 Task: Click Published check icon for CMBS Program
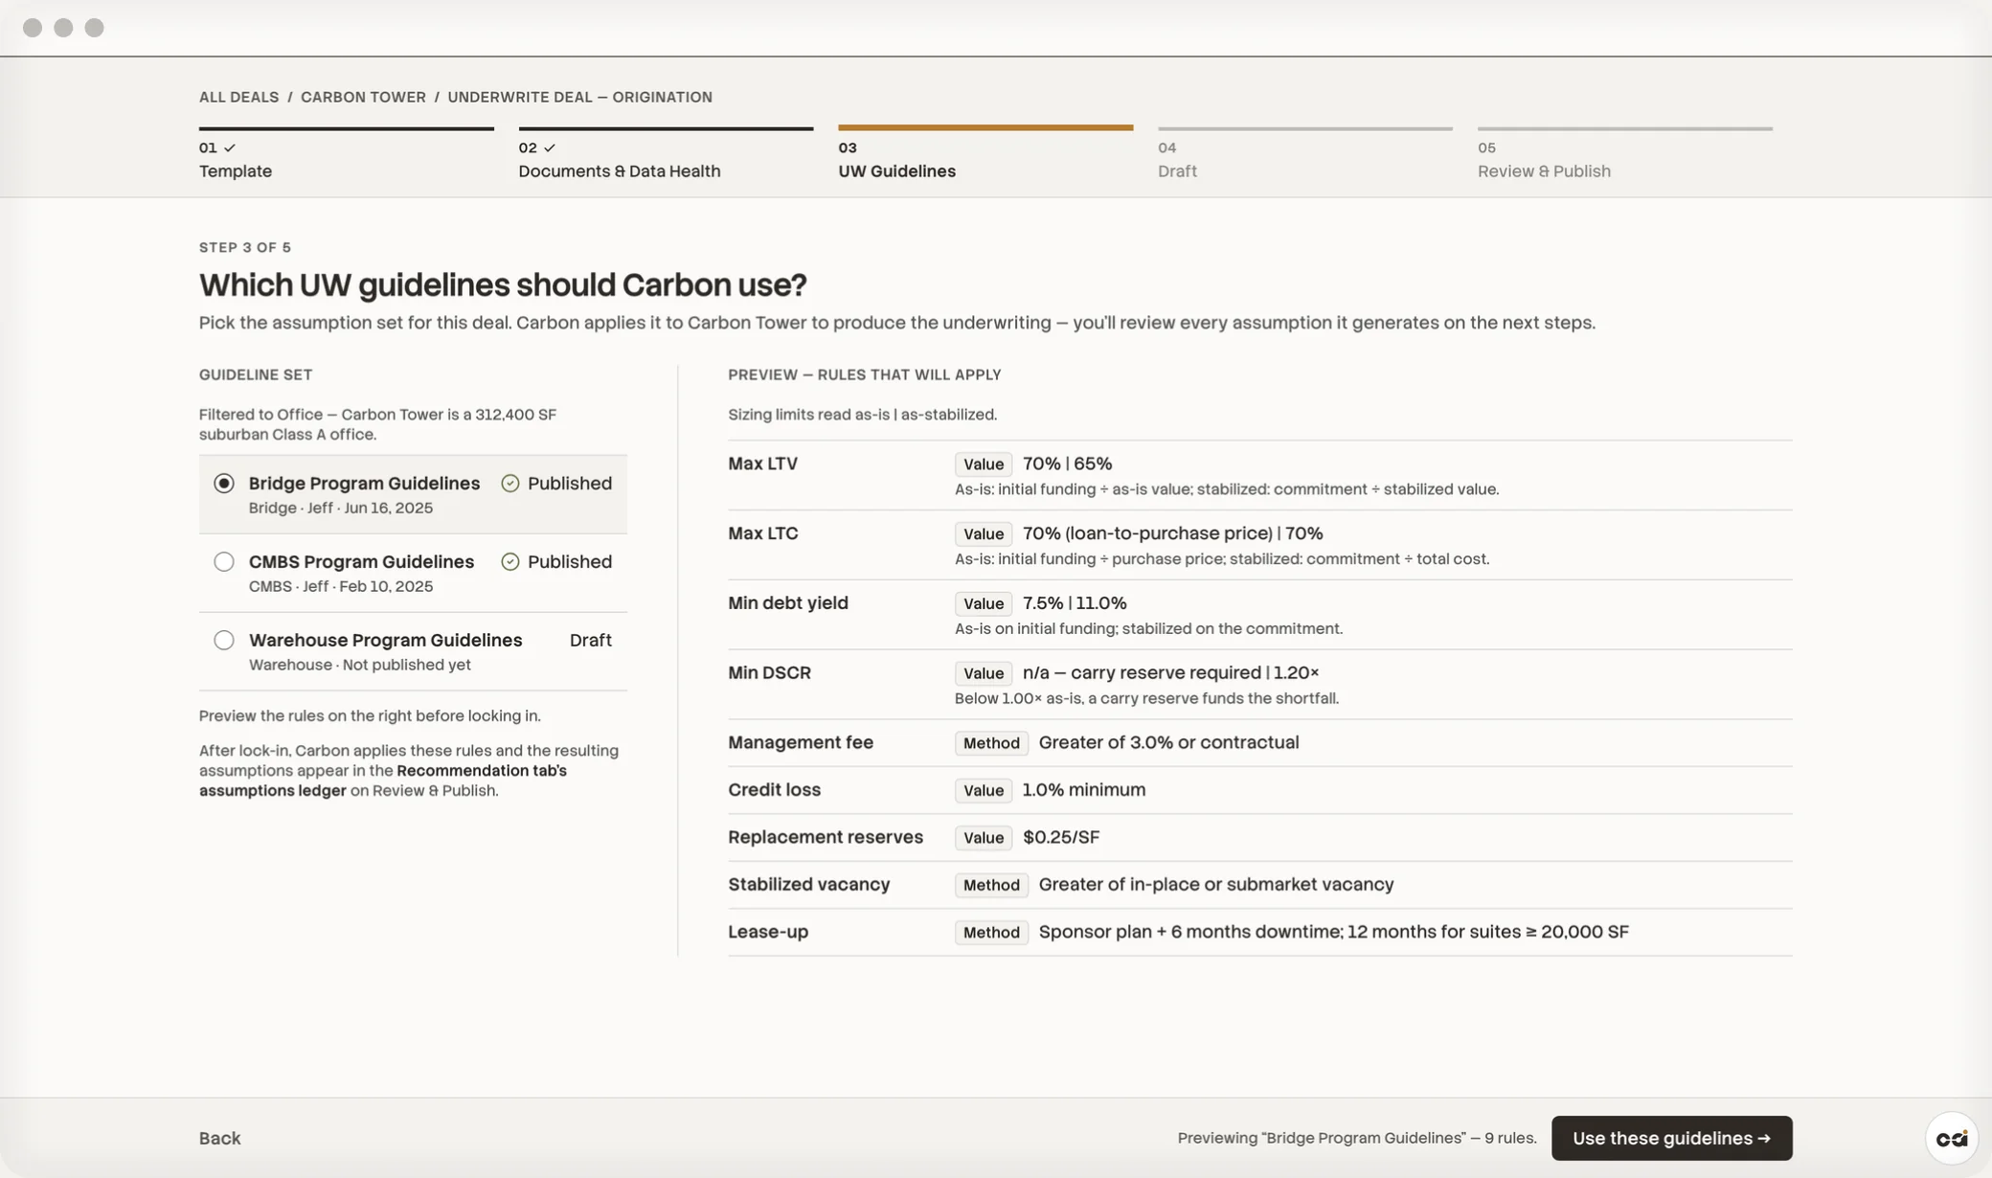click(x=510, y=562)
